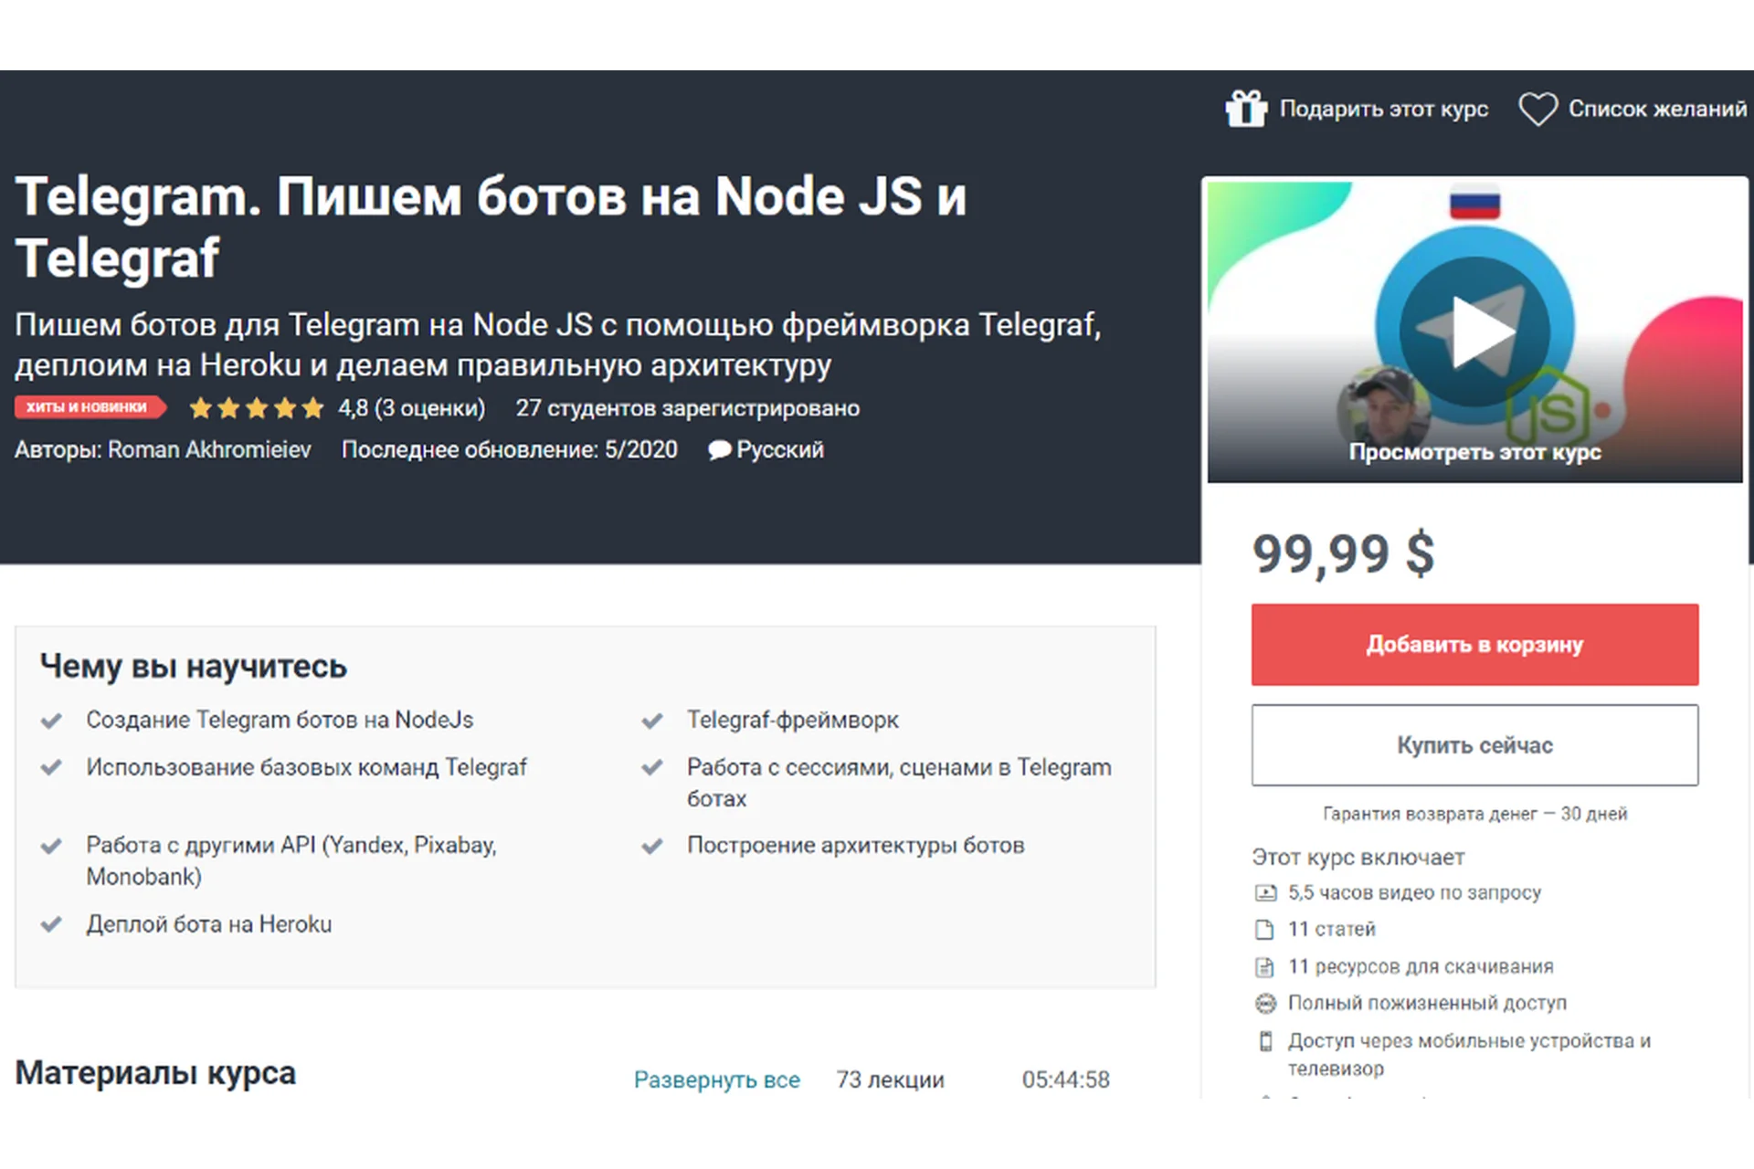1754x1169 pixels.
Task: Click the five-star rating row
Action: click(x=256, y=408)
